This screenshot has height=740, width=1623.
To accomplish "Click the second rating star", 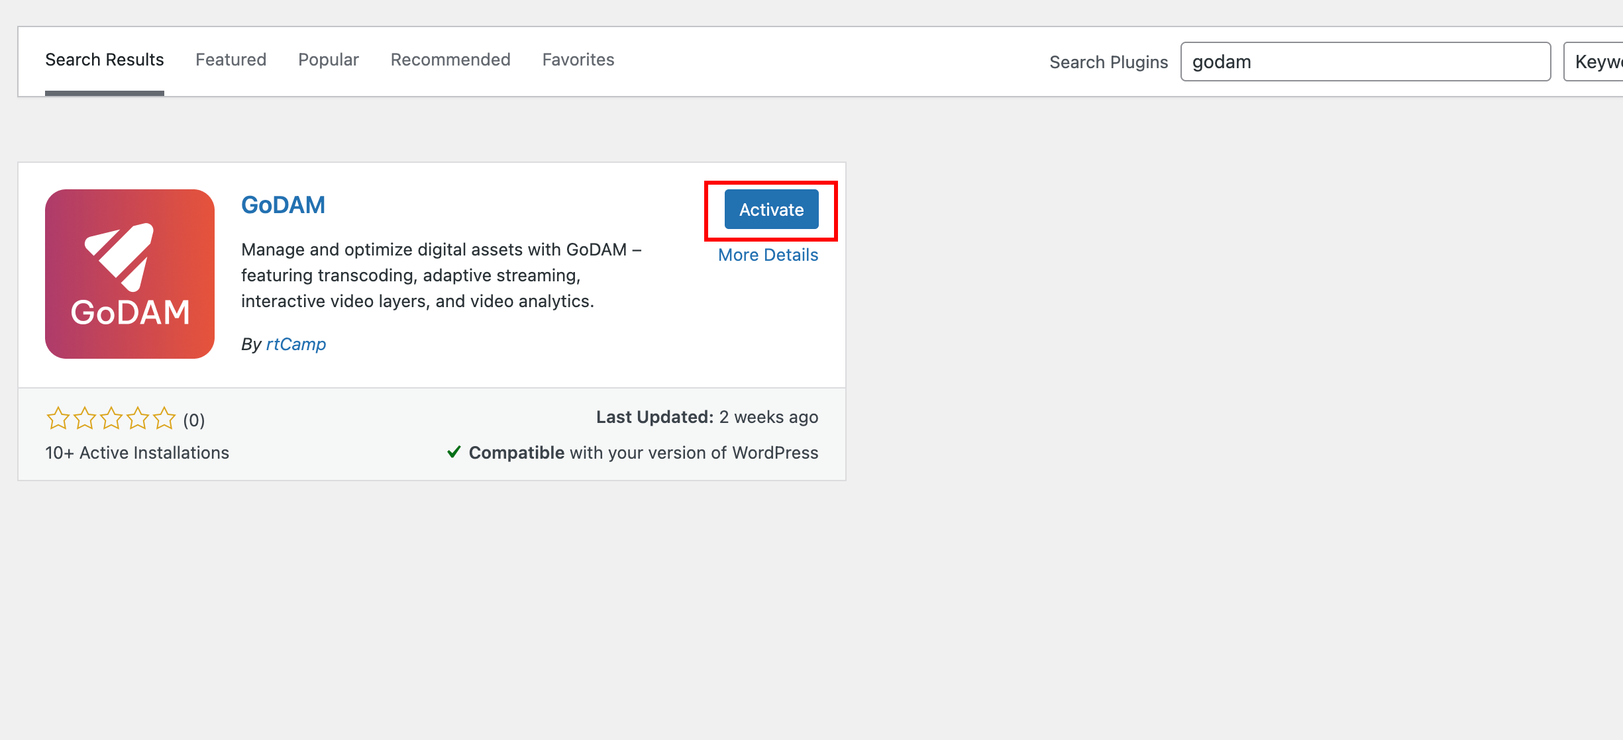I will (x=84, y=418).
